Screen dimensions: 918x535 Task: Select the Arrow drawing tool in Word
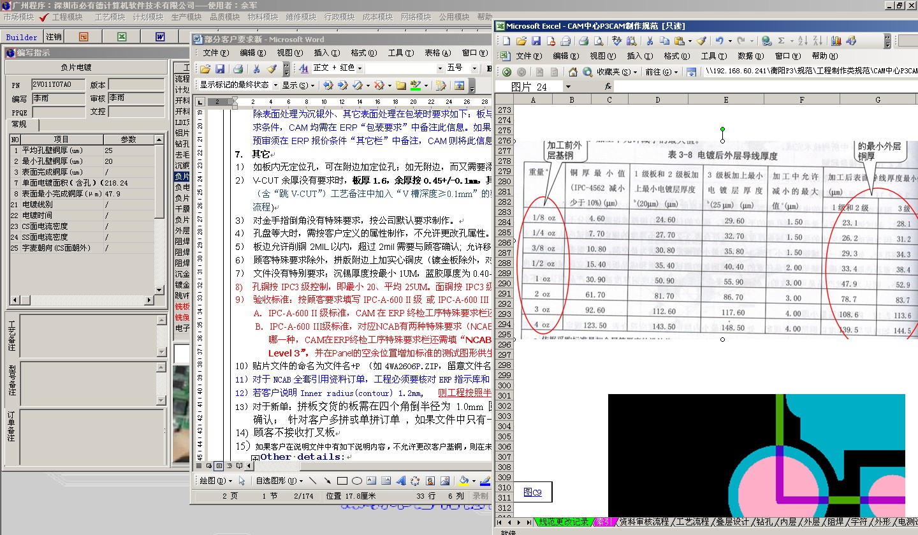(x=327, y=481)
